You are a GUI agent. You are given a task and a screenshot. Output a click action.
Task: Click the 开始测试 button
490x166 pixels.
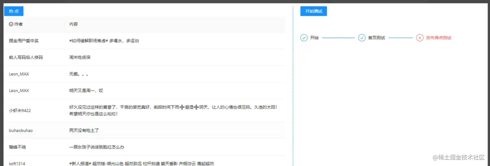[313, 11]
